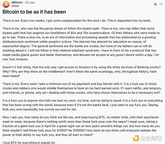Viewport: 165px width, 144px height.
Task: Open the three-dot post options menu
Action: (x=162, y=4)
